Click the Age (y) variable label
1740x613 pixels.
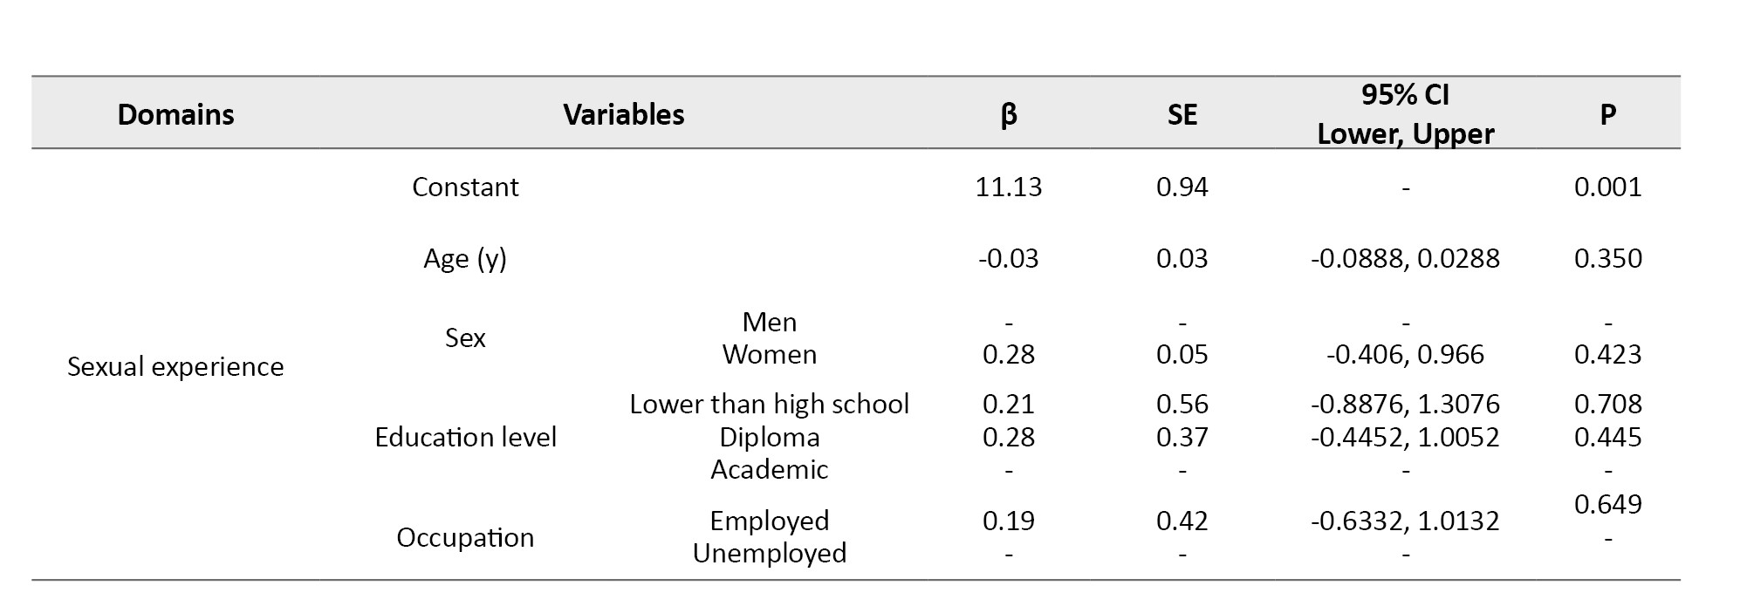[x=465, y=258]
